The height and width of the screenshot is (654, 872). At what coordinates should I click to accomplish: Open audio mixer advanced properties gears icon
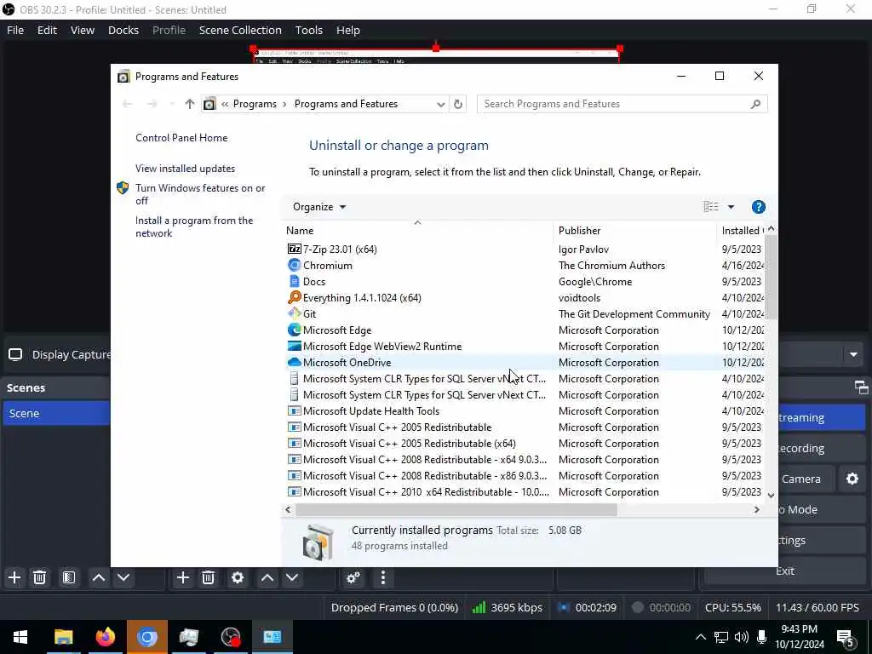point(353,578)
